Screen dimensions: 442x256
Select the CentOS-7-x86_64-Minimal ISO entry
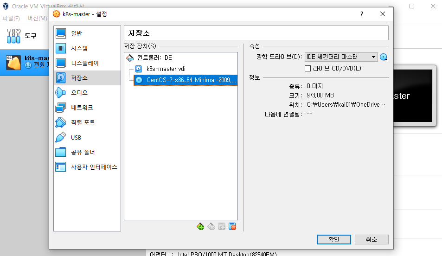(185, 80)
